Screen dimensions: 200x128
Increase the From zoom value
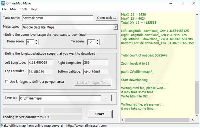[36, 41]
